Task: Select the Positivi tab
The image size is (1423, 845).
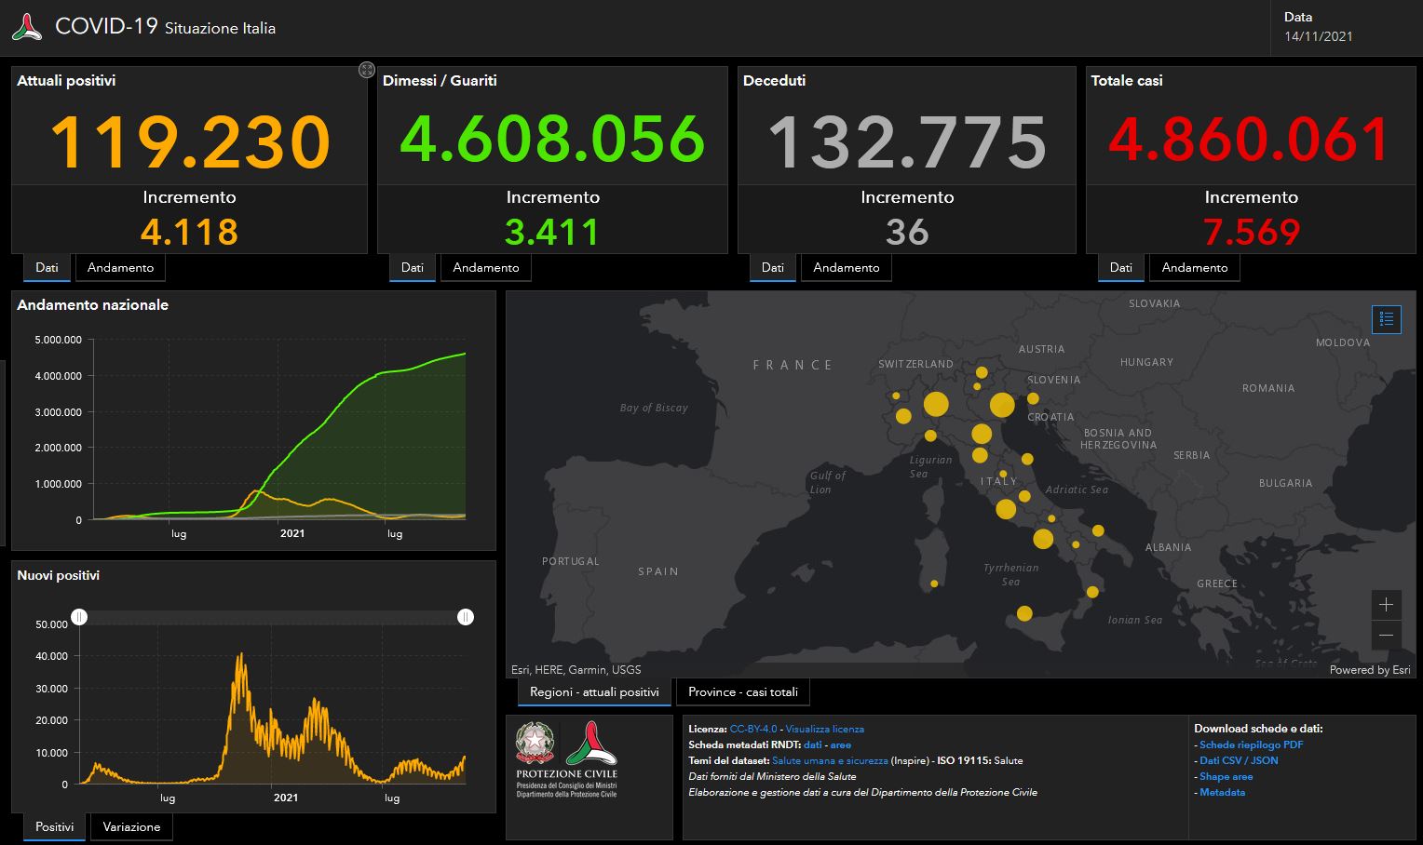Action: tap(53, 826)
